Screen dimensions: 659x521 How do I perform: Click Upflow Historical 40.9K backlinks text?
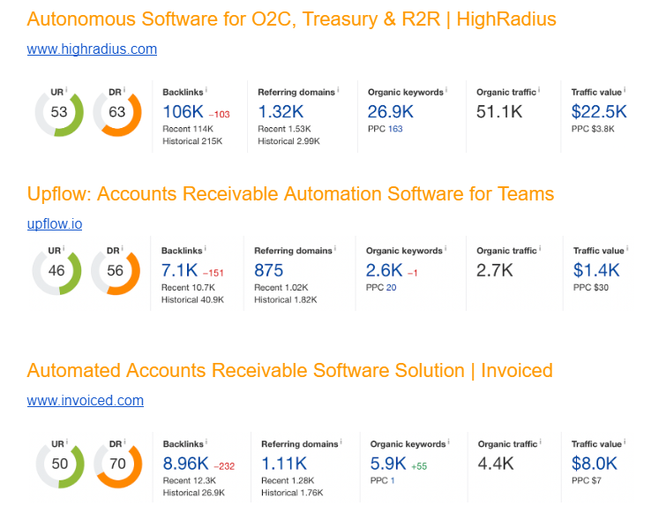[193, 299]
